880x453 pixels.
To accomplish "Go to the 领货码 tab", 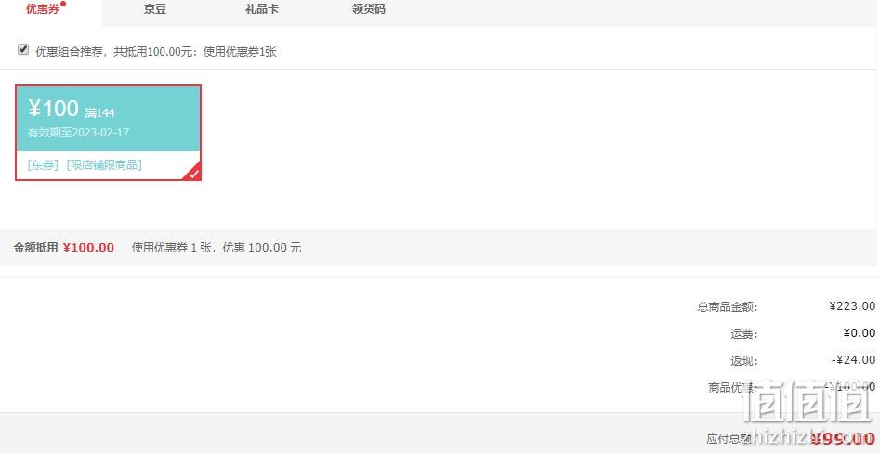I will tap(369, 9).
